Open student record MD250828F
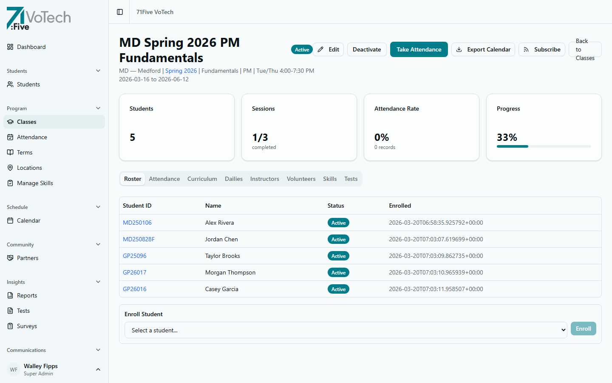The image size is (612, 383). (139, 239)
